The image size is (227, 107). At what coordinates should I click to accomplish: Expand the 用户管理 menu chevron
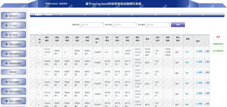22,34
